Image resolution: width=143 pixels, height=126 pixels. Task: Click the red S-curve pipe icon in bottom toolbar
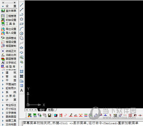coord(65,115)
